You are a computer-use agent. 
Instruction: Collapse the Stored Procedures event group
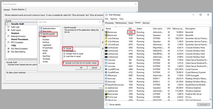[x=6, y=39]
